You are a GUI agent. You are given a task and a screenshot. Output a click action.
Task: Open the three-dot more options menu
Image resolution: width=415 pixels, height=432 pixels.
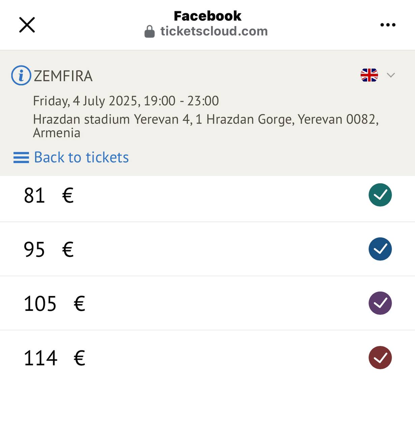pos(388,25)
